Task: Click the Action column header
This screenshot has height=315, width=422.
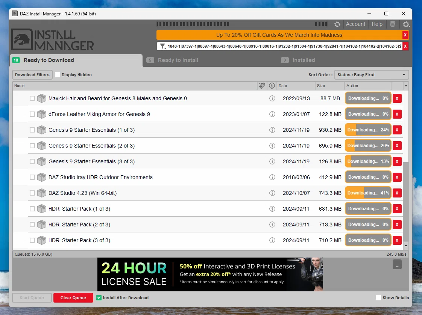Action: click(x=367, y=86)
